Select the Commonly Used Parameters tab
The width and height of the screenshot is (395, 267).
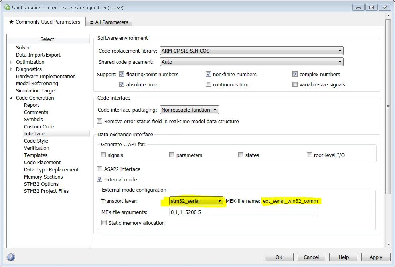click(45, 22)
